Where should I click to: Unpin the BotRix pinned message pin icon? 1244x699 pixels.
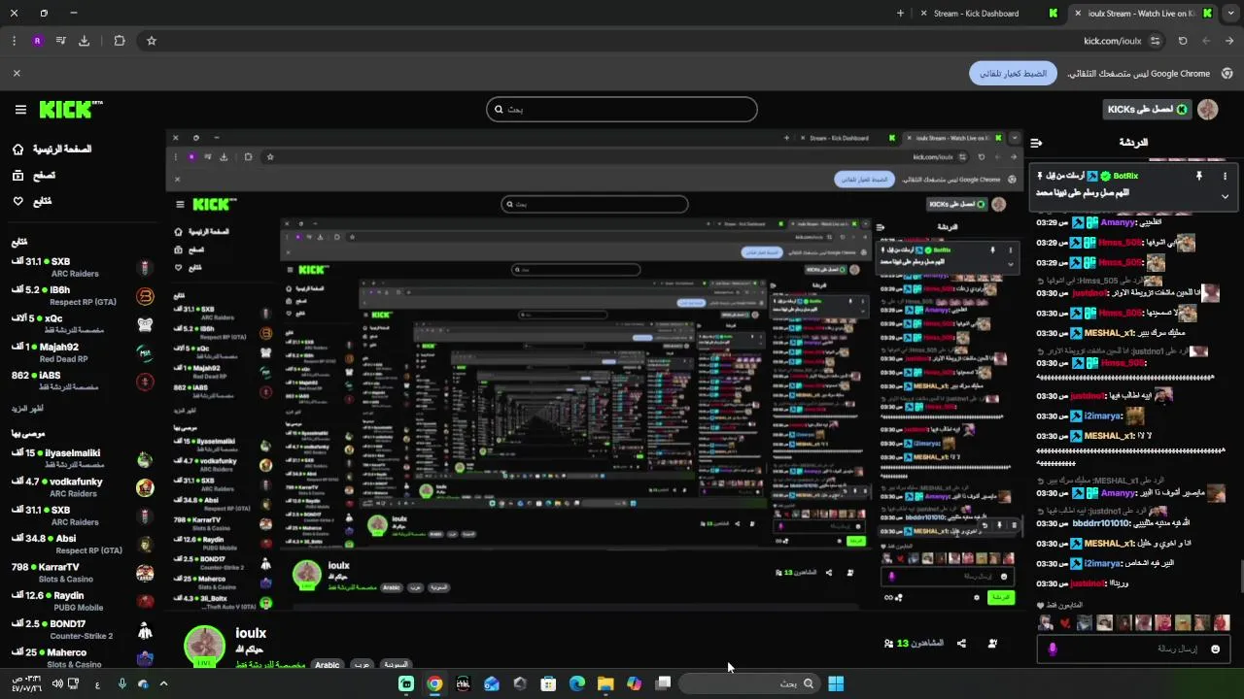(x=1198, y=176)
